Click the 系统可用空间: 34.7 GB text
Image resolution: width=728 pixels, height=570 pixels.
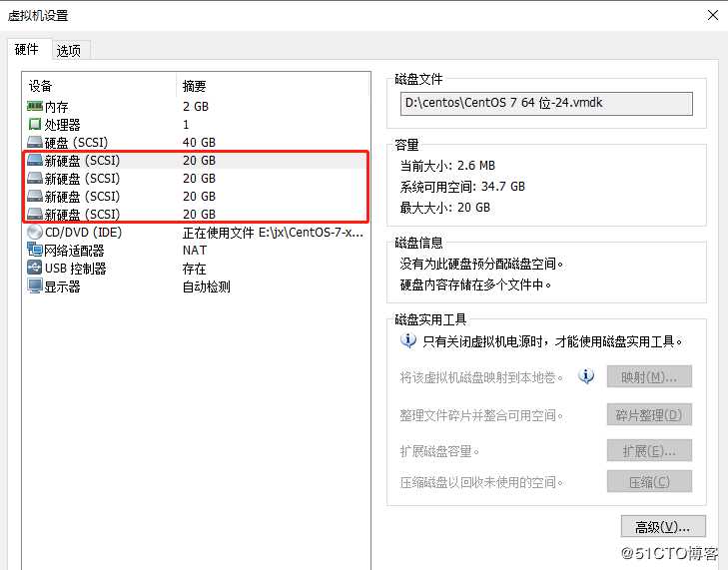click(x=462, y=186)
